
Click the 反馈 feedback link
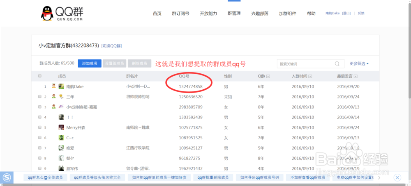(x=361, y=14)
